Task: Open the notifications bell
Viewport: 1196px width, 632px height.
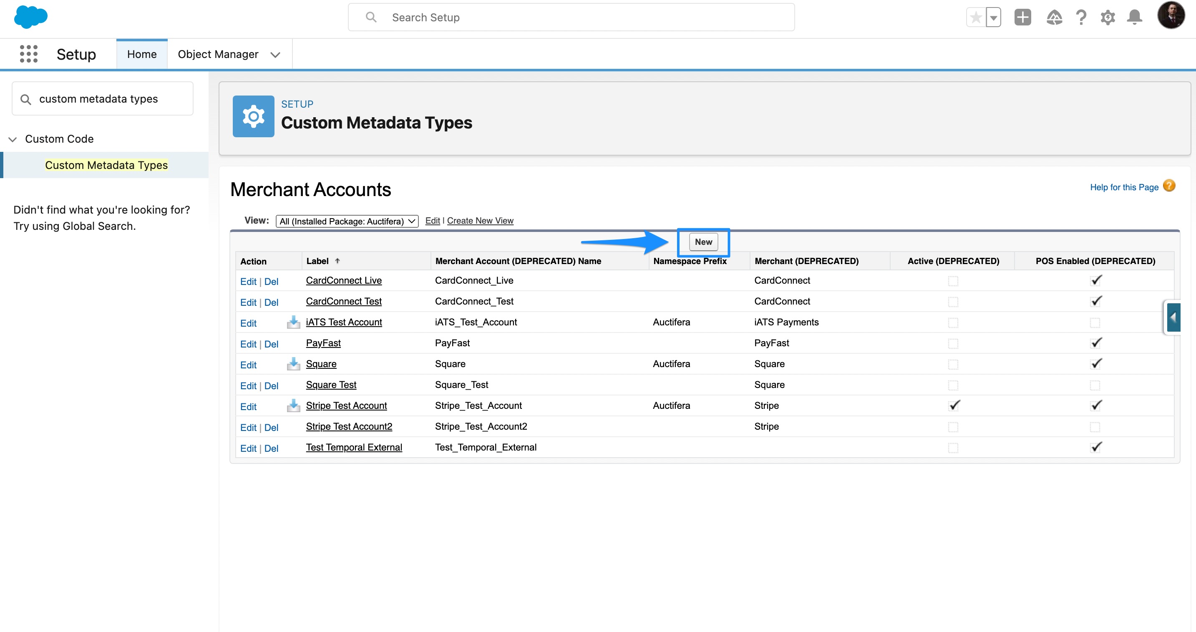Action: pyautogui.click(x=1134, y=18)
